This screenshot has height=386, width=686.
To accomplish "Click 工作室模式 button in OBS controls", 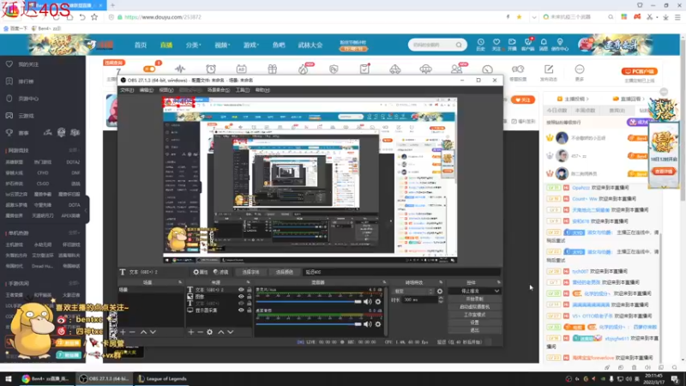I will 474,315.
